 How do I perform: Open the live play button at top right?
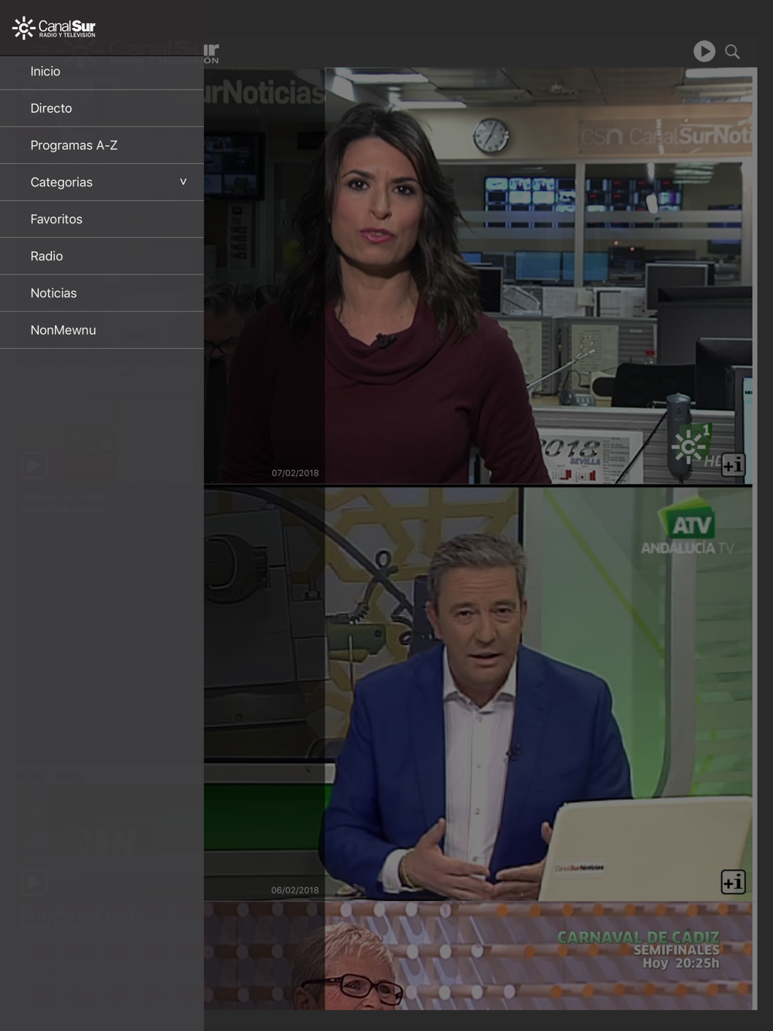(x=704, y=51)
